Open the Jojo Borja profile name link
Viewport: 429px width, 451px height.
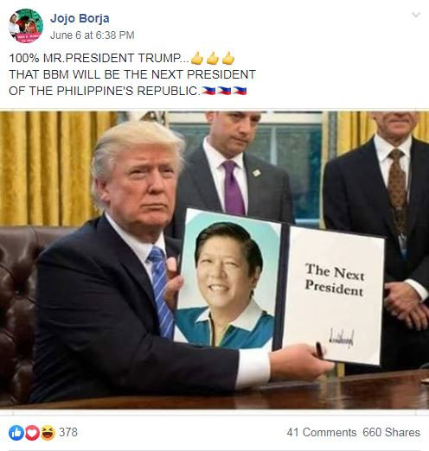click(80, 19)
